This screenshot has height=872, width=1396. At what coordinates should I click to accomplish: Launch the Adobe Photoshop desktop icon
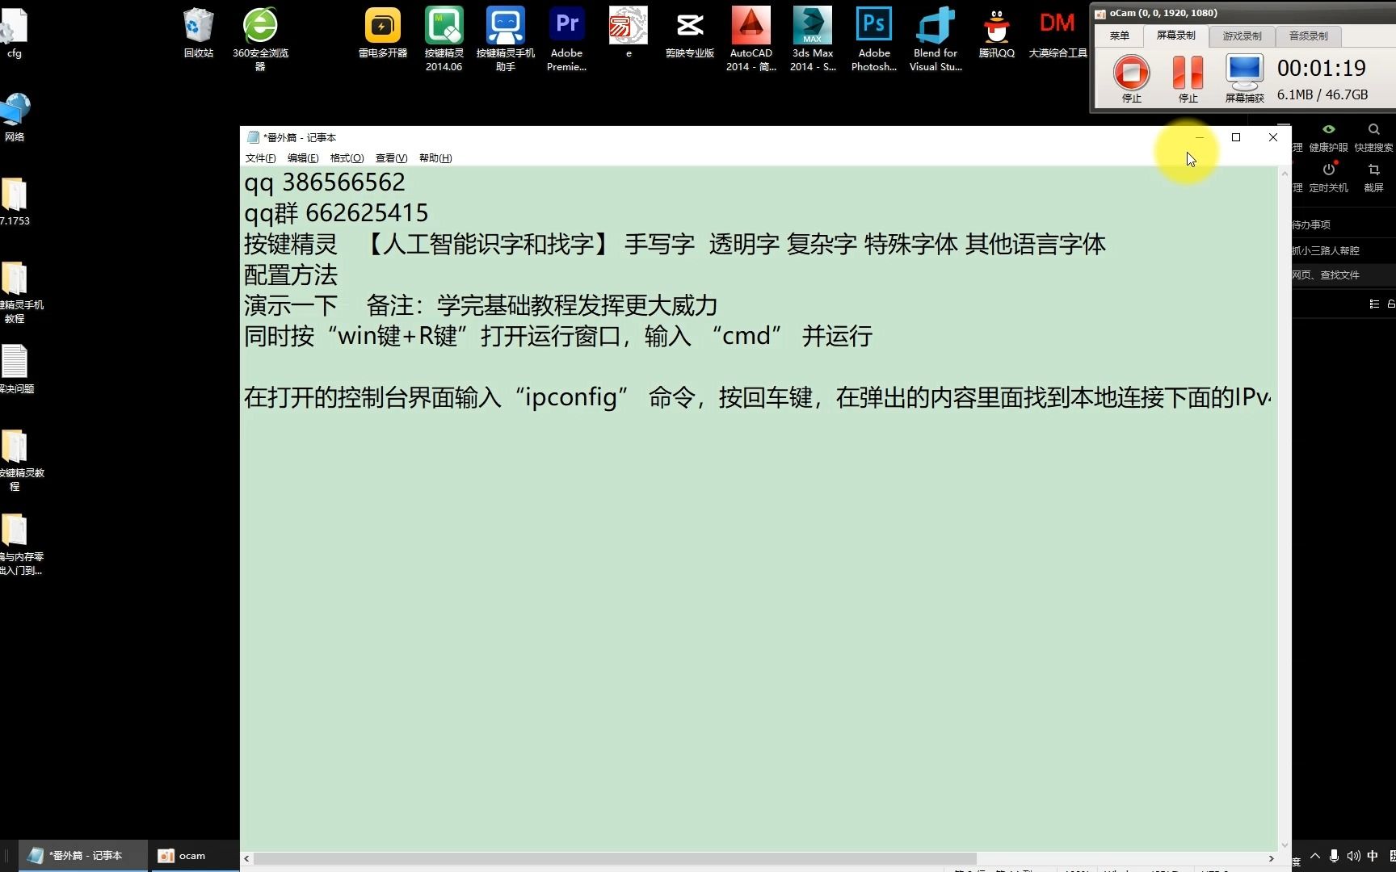[x=874, y=39]
